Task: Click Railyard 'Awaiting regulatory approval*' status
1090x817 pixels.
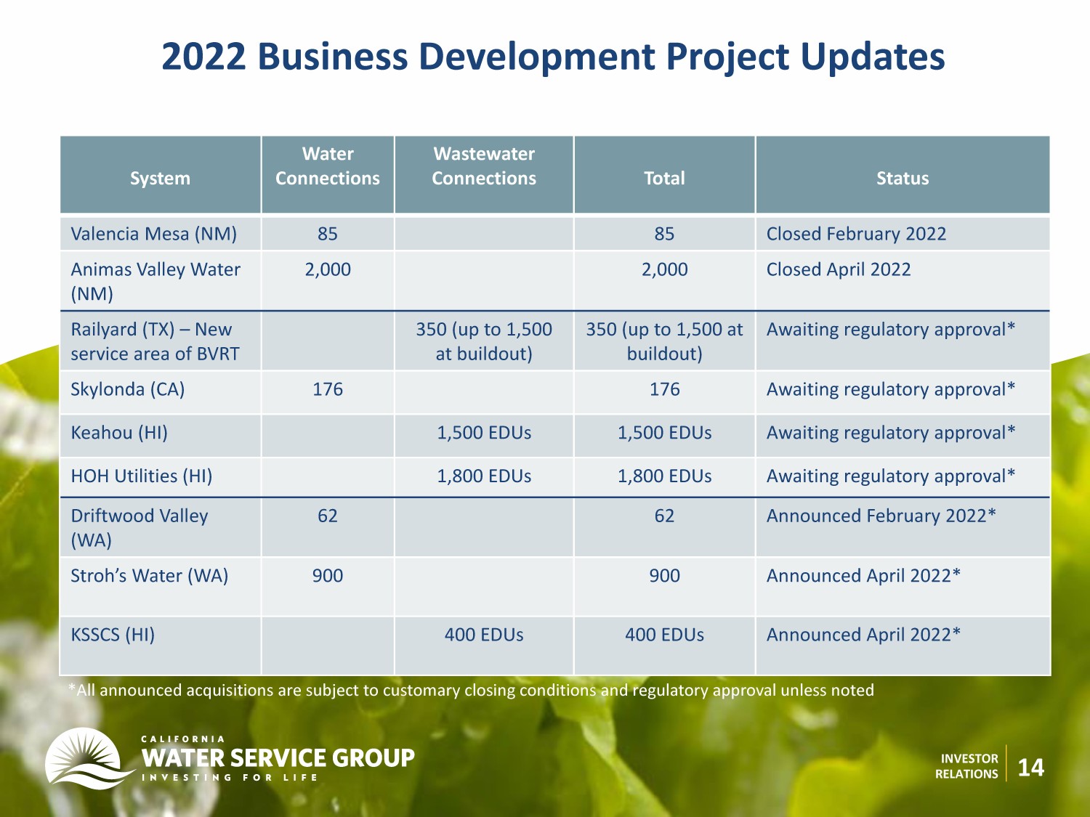Action: tap(891, 330)
